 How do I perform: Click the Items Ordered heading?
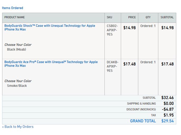click(x=12, y=8)
